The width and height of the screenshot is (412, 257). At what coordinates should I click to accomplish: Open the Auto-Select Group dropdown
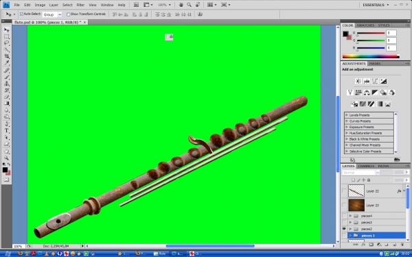(60, 14)
